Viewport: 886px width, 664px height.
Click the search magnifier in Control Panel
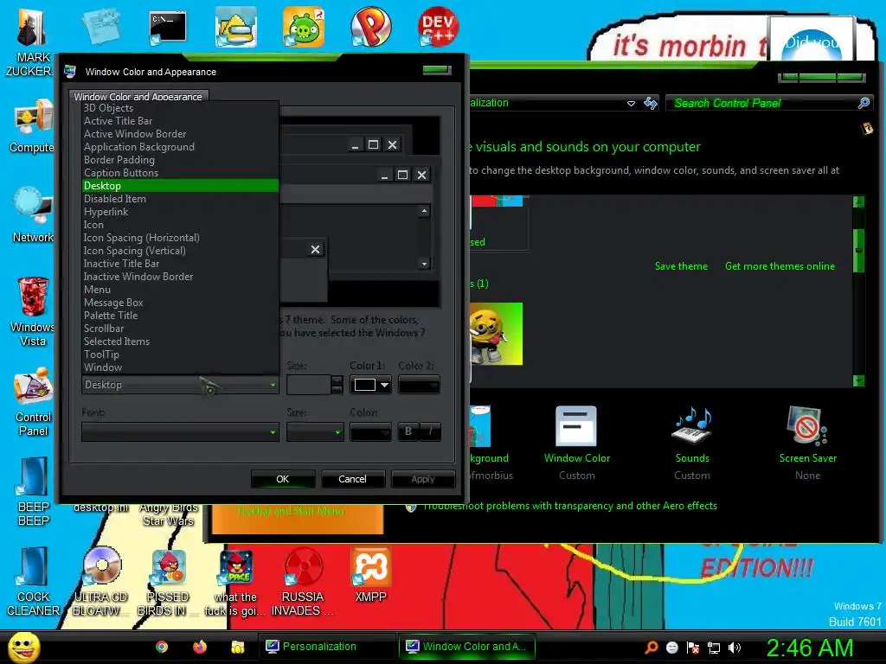click(x=864, y=103)
